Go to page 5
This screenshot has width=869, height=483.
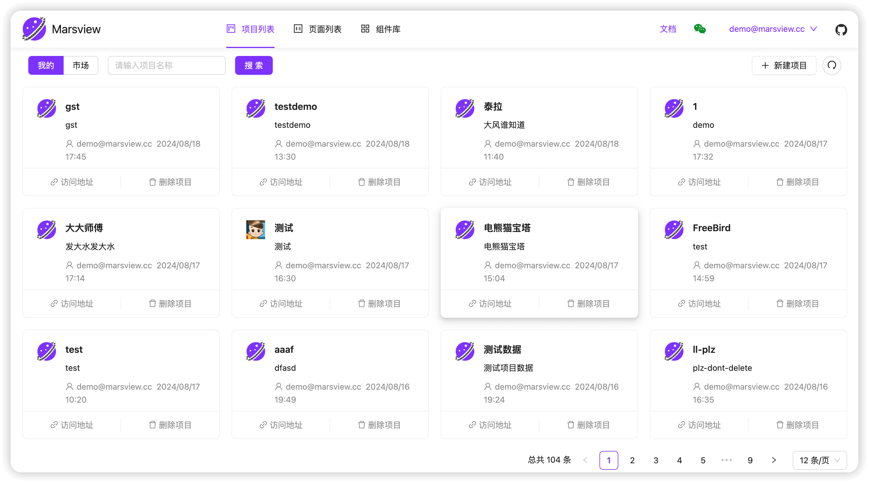point(703,460)
